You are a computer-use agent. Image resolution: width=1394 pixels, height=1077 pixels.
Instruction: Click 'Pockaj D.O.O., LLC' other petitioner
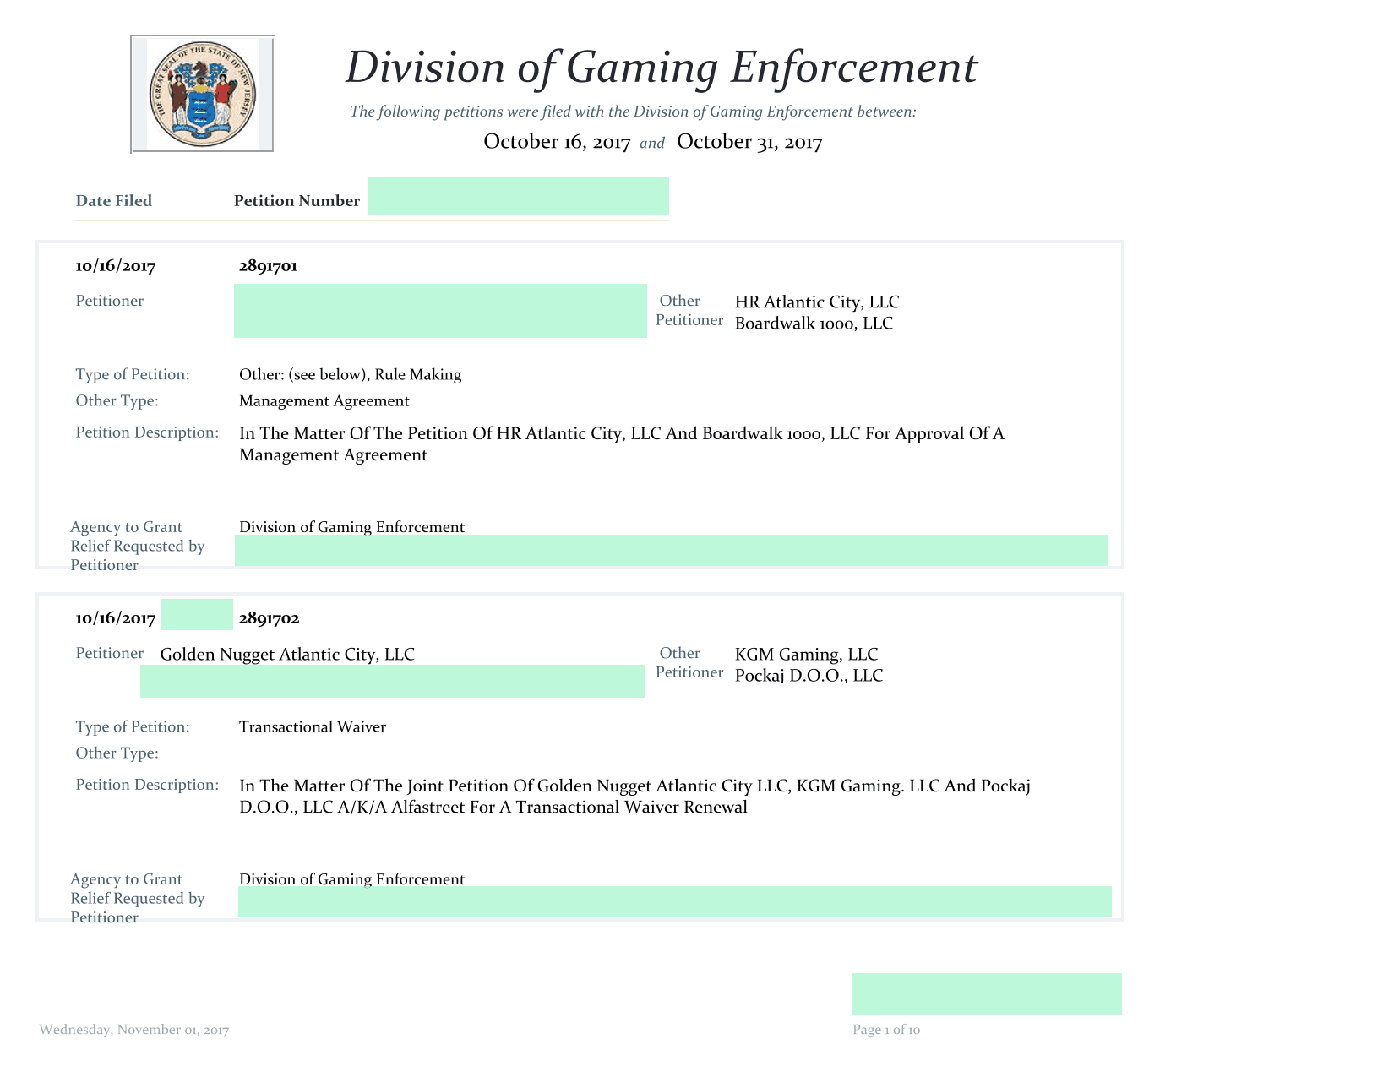tap(809, 676)
